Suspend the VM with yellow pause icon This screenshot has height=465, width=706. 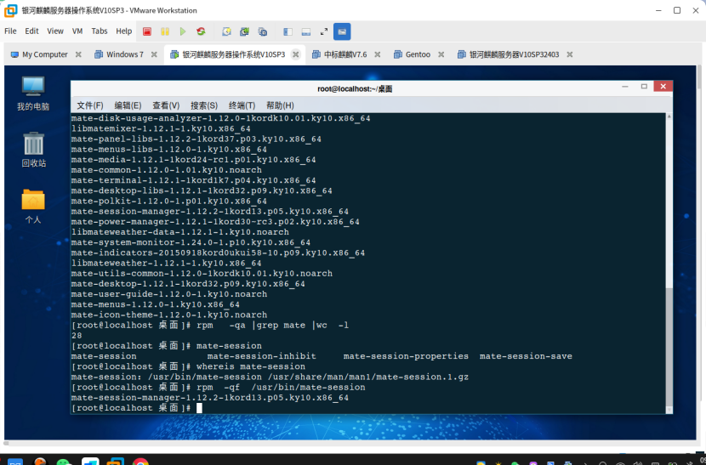point(165,31)
